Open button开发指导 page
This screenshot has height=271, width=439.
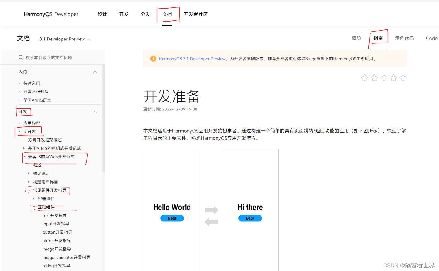[57, 232]
